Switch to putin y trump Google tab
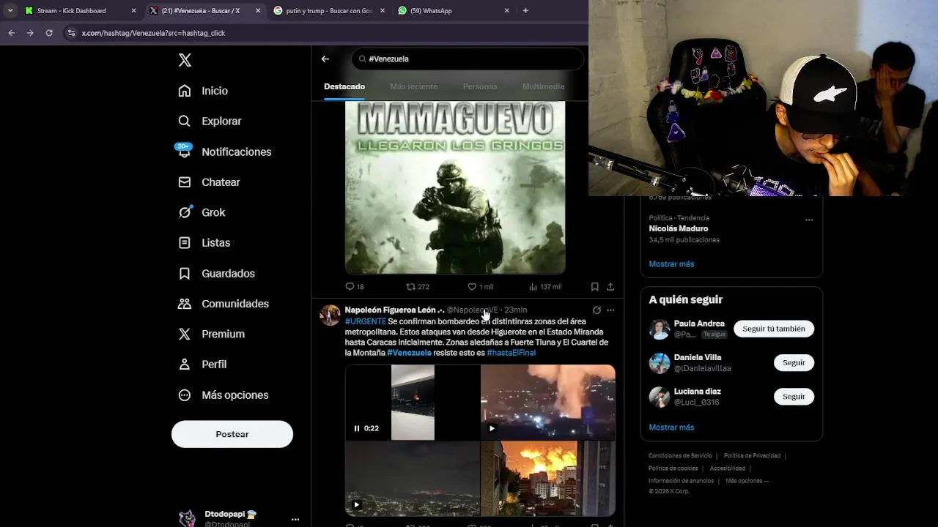The image size is (938, 527). (328, 11)
